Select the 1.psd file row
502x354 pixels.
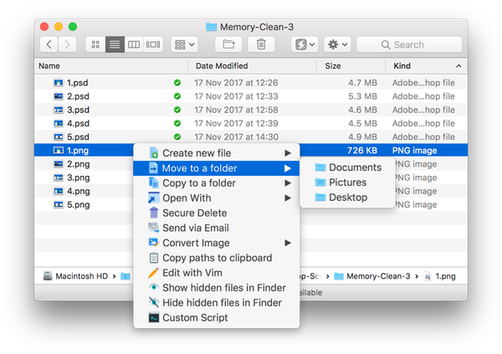[x=251, y=83]
